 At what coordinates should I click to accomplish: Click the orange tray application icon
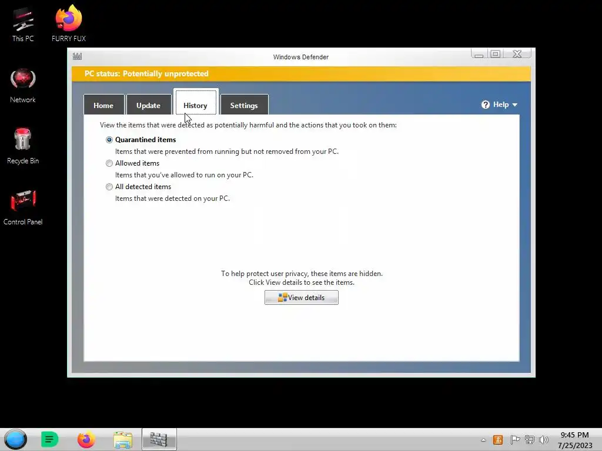coord(498,440)
